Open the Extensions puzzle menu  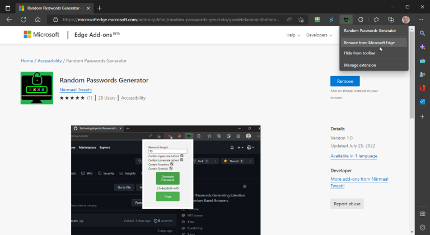(x=361, y=20)
